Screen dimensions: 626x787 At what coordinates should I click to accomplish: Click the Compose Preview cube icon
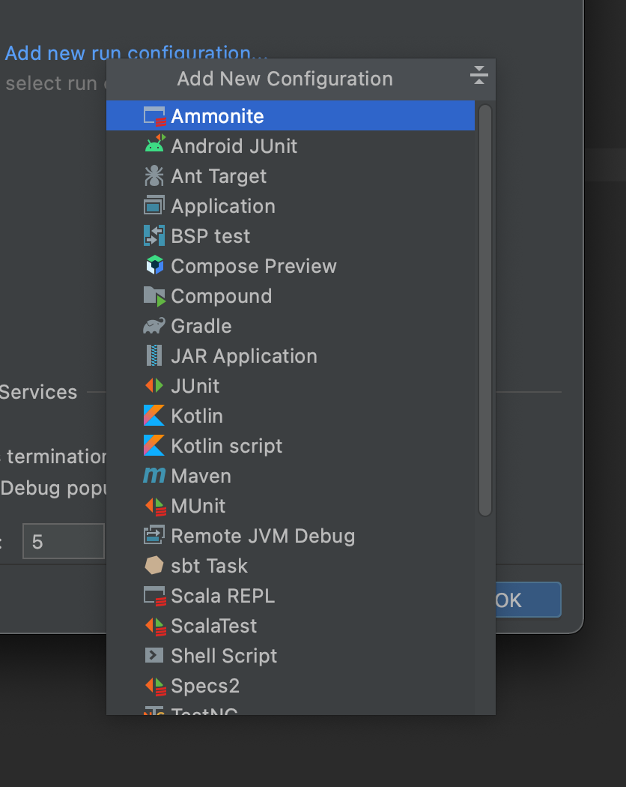[x=154, y=266]
